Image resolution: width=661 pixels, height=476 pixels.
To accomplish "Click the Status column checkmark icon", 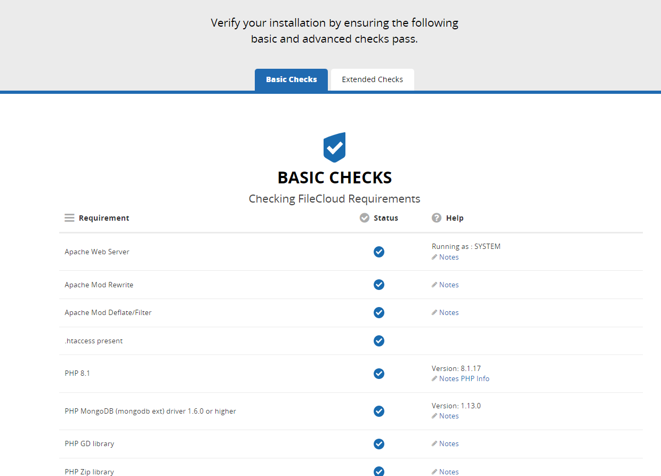I will pyautogui.click(x=365, y=218).
